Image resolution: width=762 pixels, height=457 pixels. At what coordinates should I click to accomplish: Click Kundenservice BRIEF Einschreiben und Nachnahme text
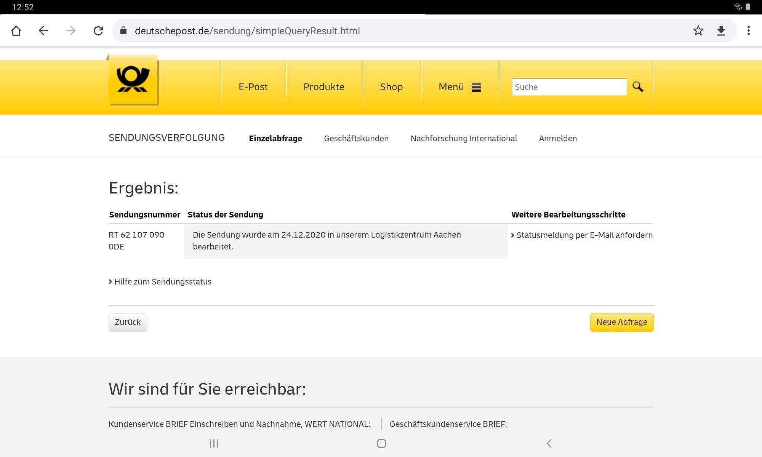tap(239, 424)
